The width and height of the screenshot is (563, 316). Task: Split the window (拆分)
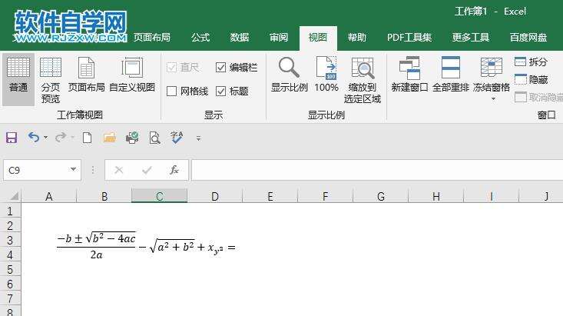click(531, 62)
